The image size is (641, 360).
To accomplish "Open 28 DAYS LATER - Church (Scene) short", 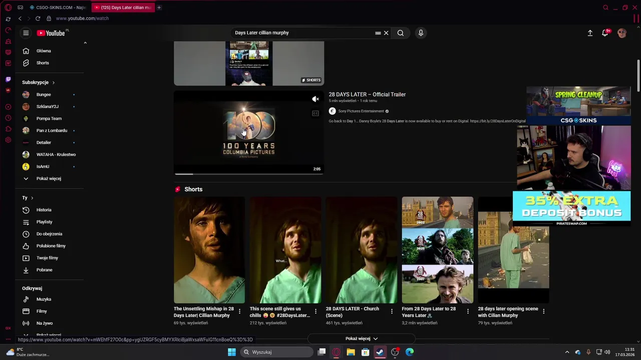I will [362, 250].
